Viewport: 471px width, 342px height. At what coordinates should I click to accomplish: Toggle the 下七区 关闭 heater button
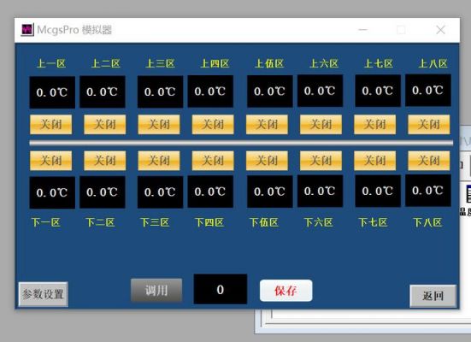pyautogui.click(x=375, y=161)
